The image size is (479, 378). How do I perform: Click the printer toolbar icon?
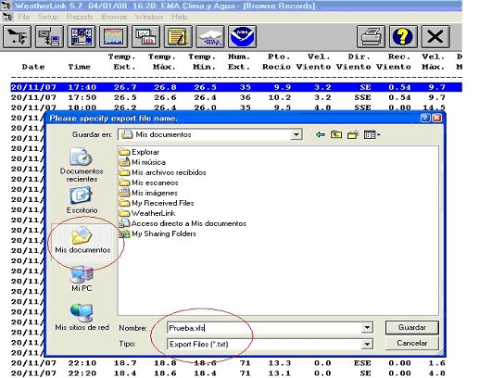pyautogui.click(x=371, y=37)
